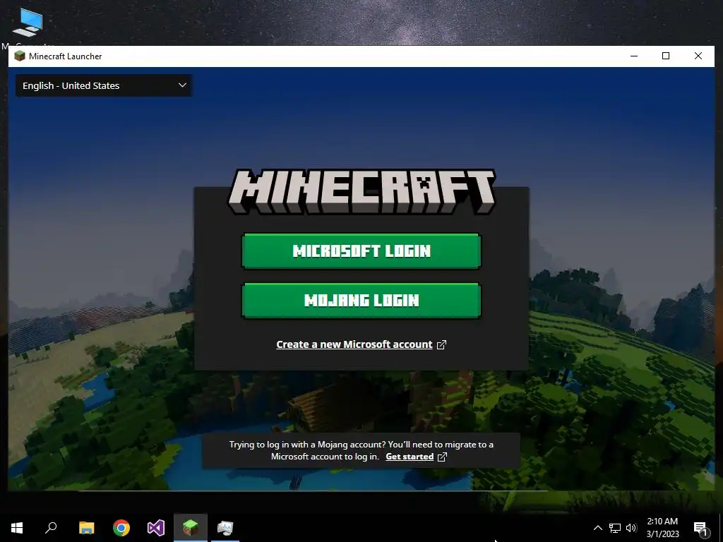Click the Minecraft logo banner

coord(361,191)
